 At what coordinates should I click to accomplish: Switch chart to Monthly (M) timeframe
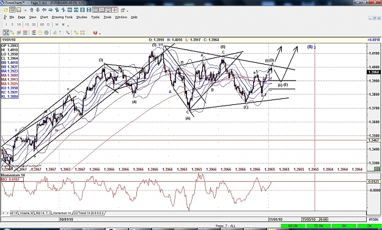pos(63,24)
